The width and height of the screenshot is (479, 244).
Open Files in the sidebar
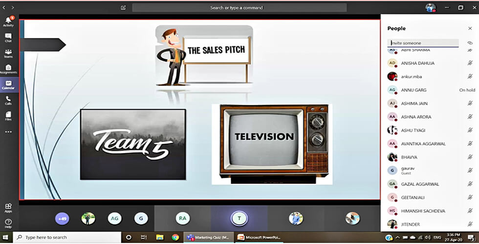[8, 116]
